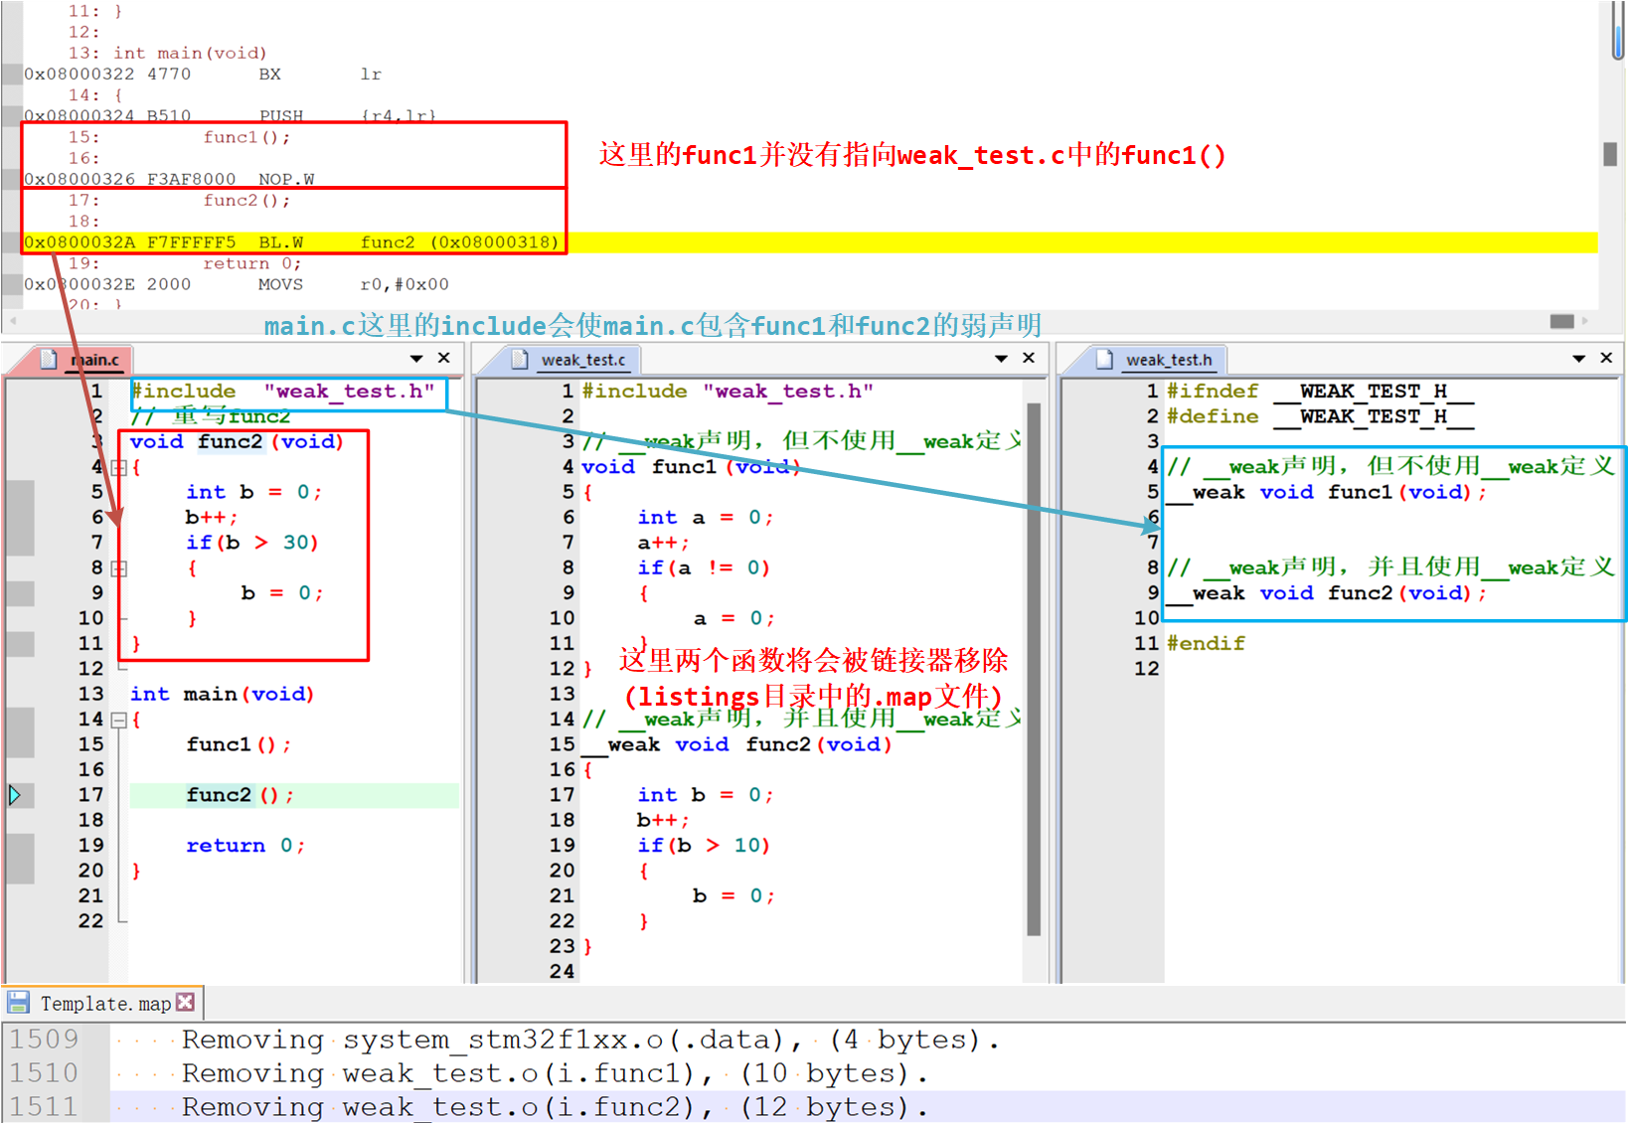
Task: Click the save disk icon beside Template.map
Action: pos(18,1002)
